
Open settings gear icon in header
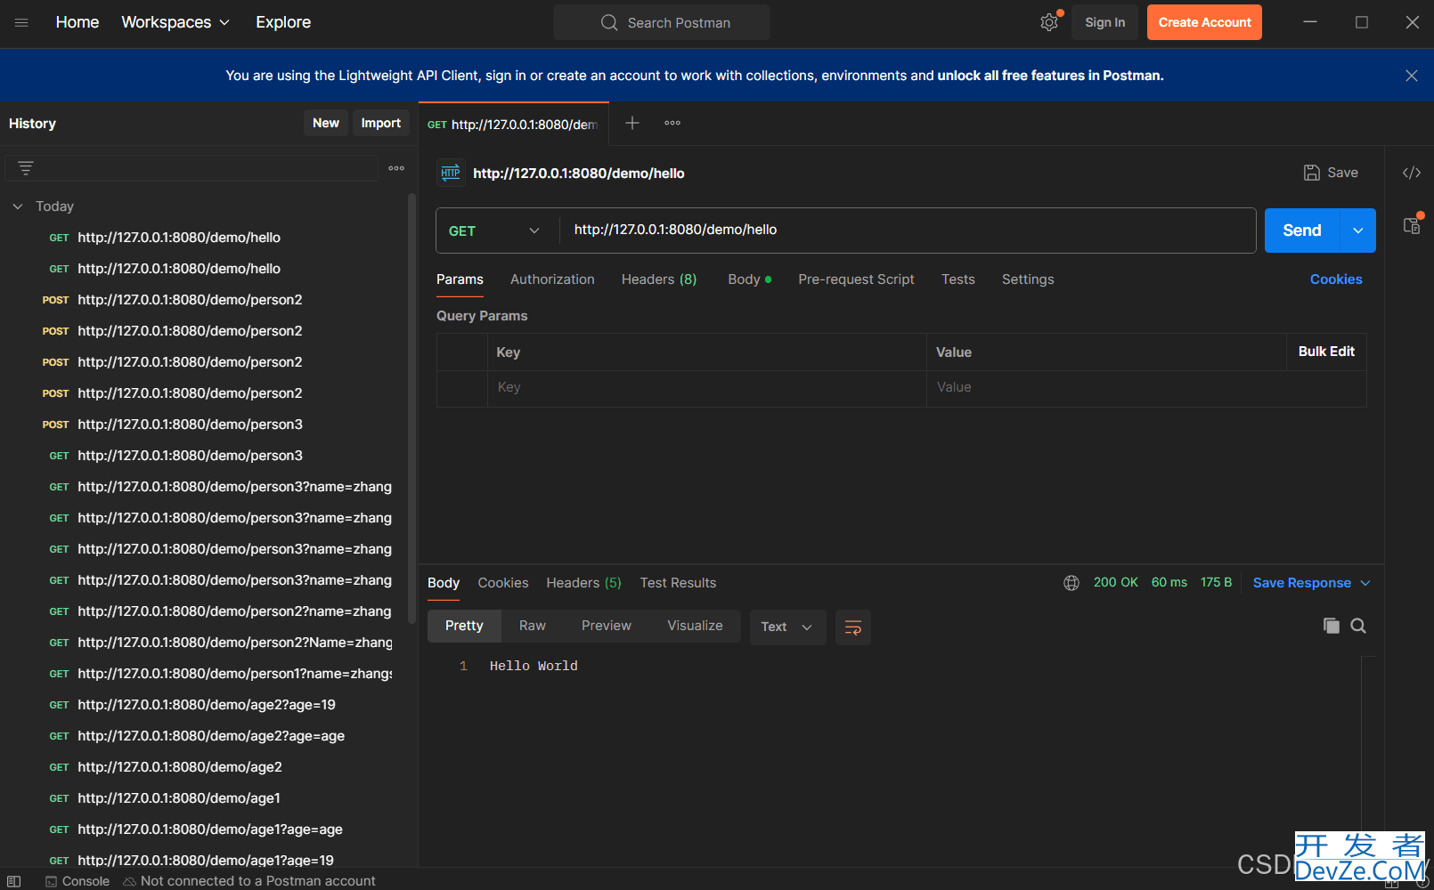1049,22
